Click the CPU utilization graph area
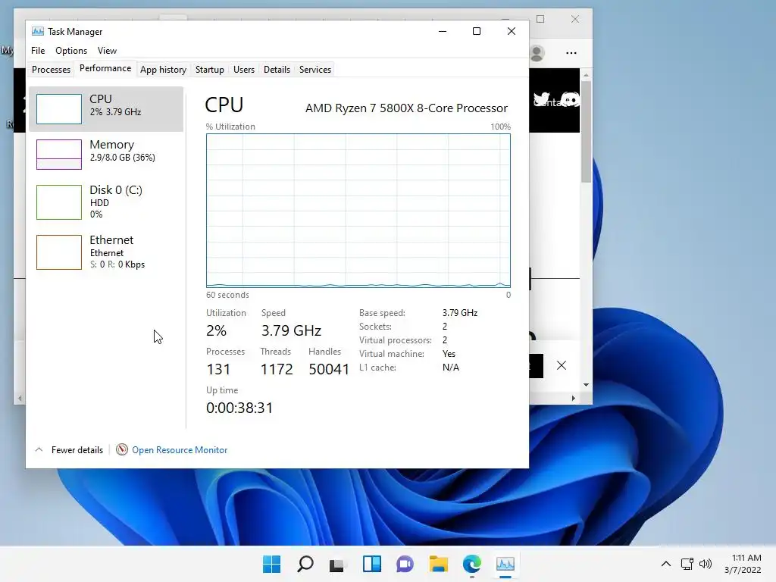Viewport: 776px width, 582px height. pyautogui.click(x=358, y=211)
